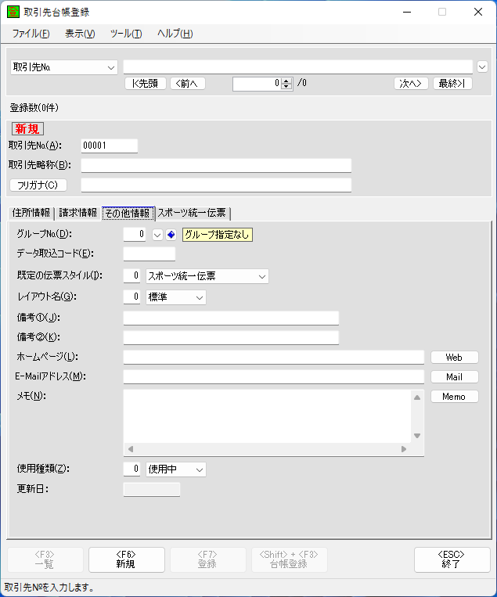
Task: Open the 標準 layout dropdown
Action: click(x=200, y=298)
